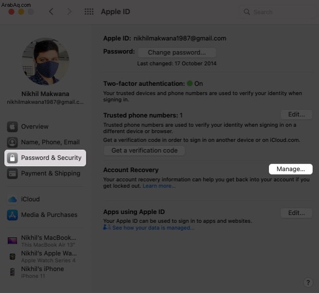Open help with the question mark button
This screenshot has height=293, width=319.
click(308, 283)
